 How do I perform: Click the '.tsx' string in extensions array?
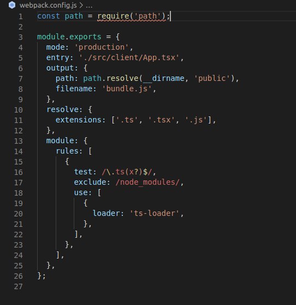pyautogui.click(x=161, y=120)
